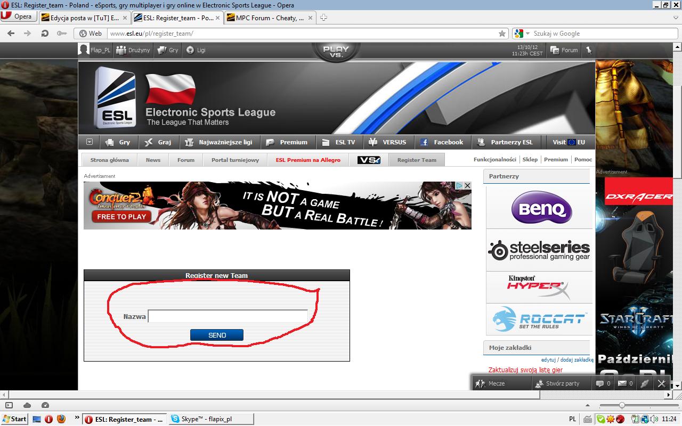
Task: Open the Graj menu in the main nav
Action: coord(158,142)
